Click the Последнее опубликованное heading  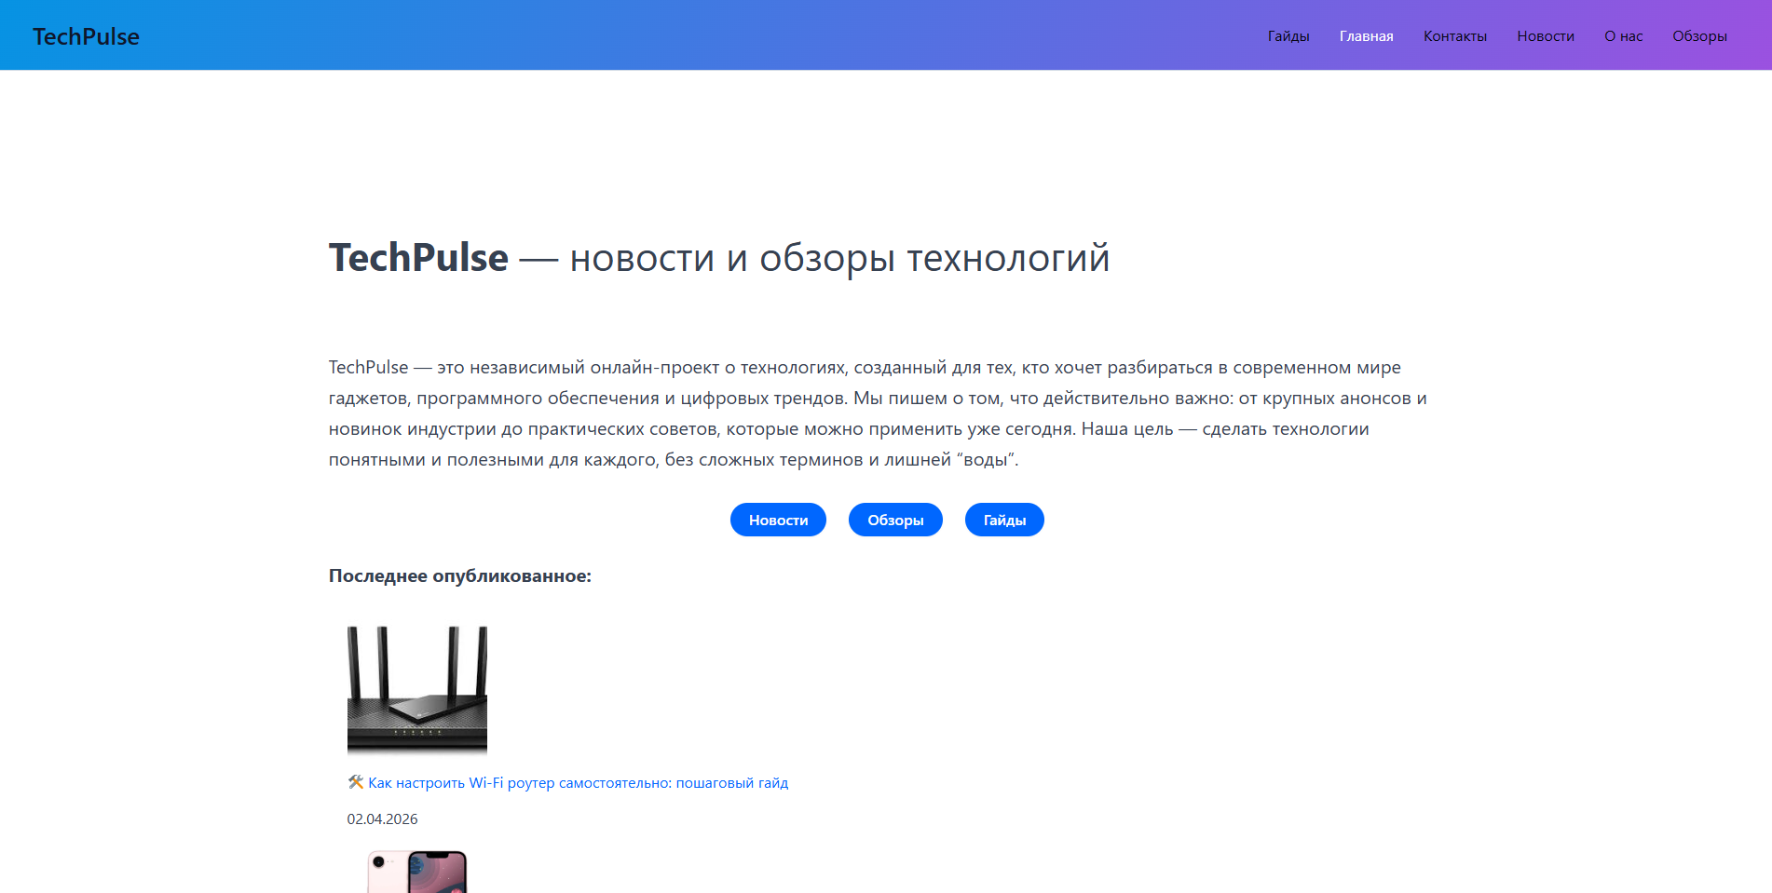[459, 576]
